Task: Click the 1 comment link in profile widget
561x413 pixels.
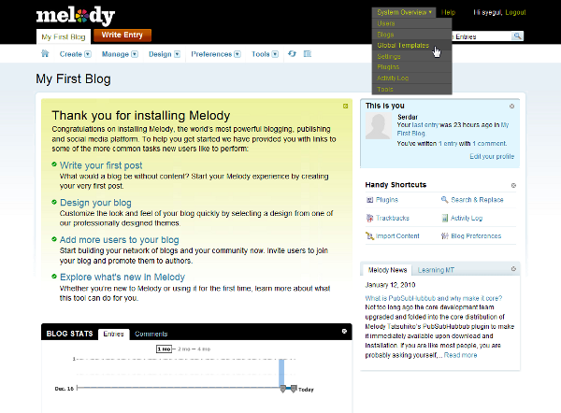Action: pyautogui.click(x=489, y=143)
